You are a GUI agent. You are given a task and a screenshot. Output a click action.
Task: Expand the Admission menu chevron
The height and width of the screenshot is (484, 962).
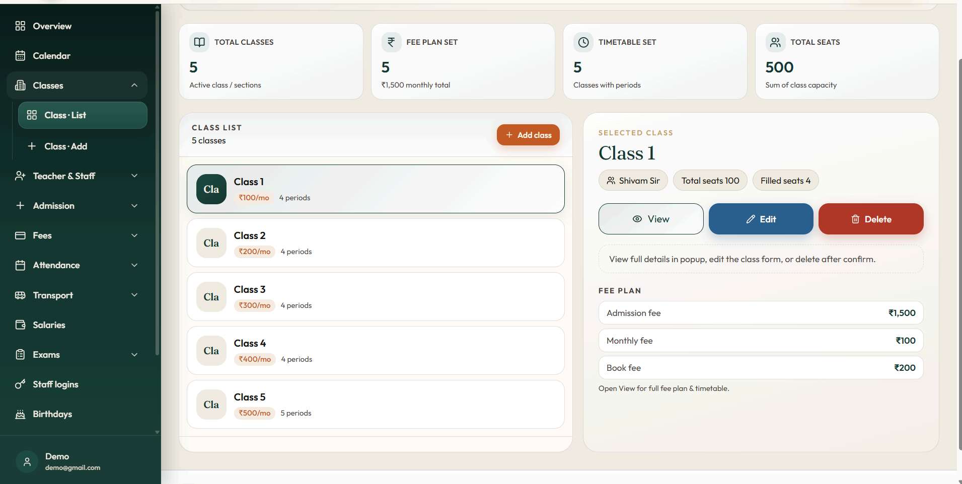coord(134,205)
